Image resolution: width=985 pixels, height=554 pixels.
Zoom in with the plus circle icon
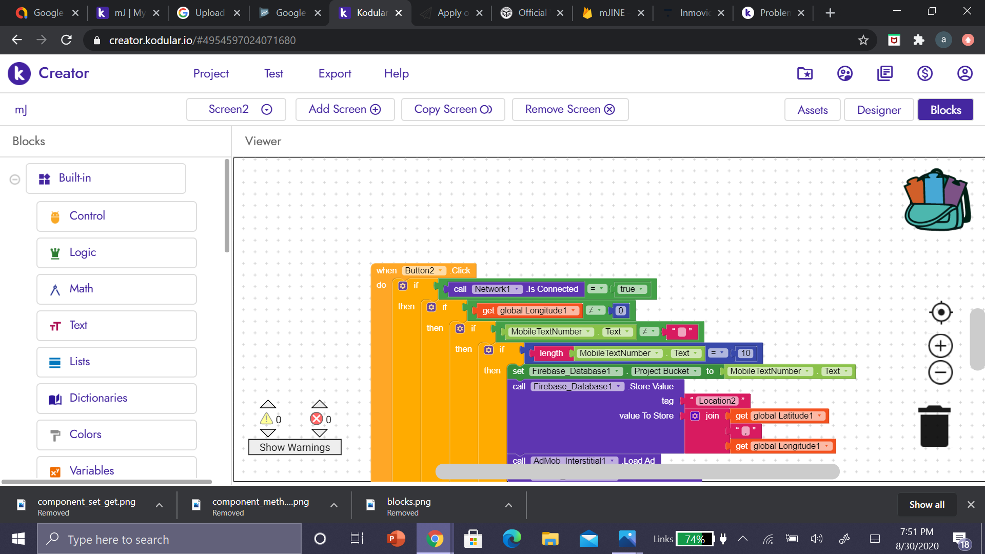pyautogui.click(x=940, y=346)
